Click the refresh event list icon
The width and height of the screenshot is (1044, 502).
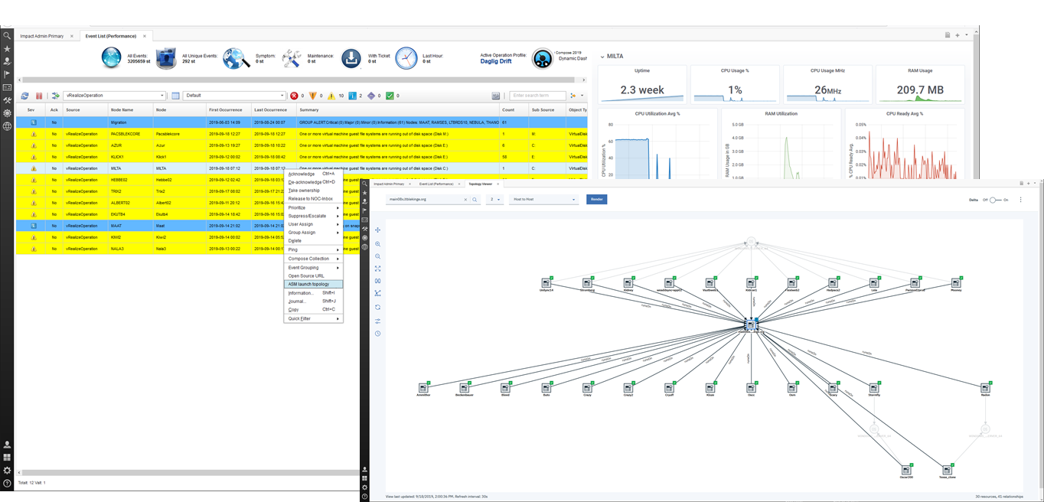[25, 96]
